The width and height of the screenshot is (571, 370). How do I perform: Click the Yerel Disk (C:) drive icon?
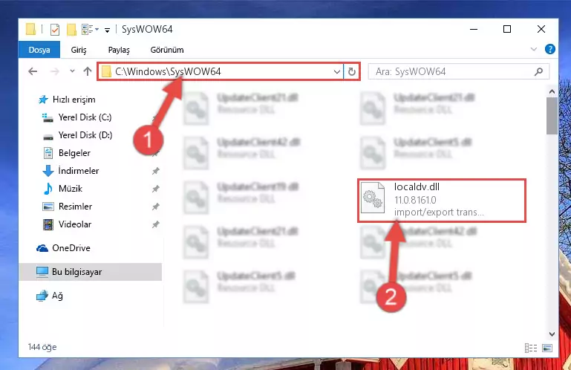tap(48, 117)
